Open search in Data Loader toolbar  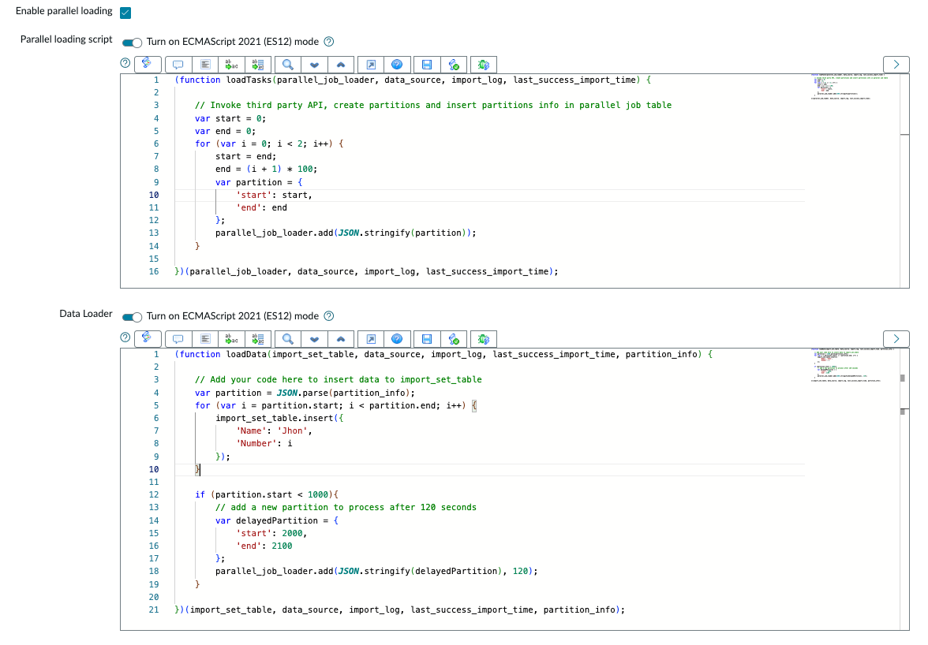point(287,339)
